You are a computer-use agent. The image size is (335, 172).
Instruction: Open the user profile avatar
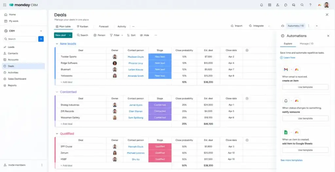click(x=326, y=5)
